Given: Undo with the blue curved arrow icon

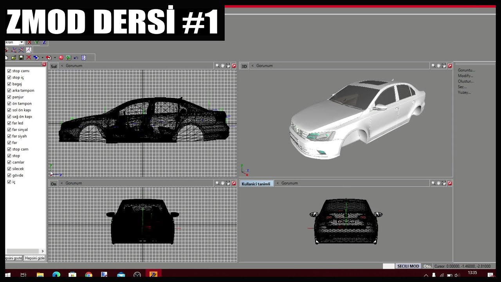Looking at the screenshot, I should (76, 58).
